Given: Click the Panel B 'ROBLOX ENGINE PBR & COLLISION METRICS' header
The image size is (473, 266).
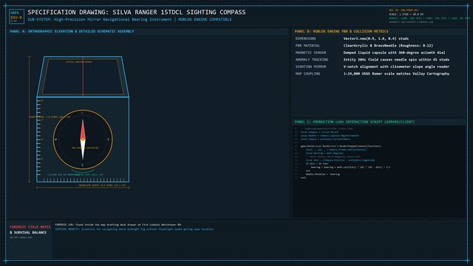Looking at the screenshot, I should (341, 31).
